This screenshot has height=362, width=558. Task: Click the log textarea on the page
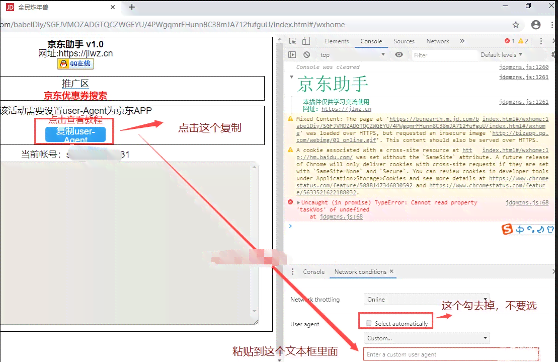coord(126,244)
